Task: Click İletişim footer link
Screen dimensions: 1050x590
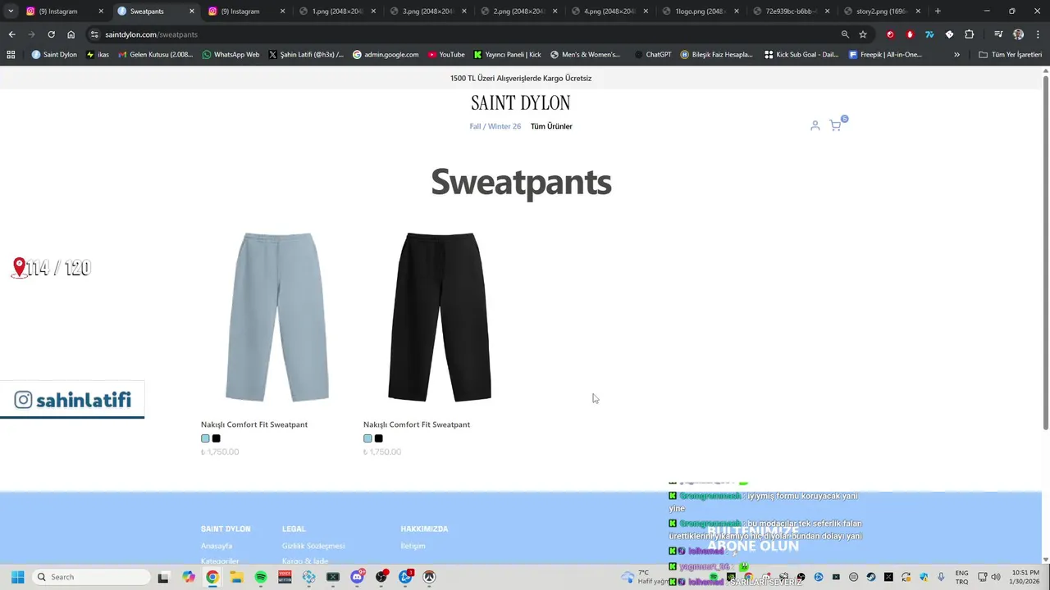Action: click(x=413, y=546)
